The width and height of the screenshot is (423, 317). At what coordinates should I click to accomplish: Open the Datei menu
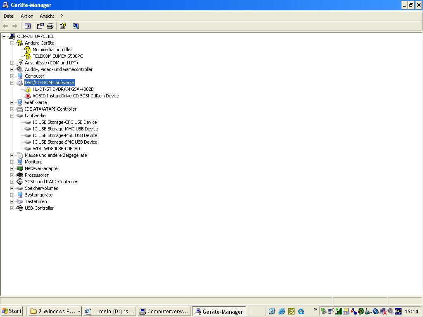9,16
